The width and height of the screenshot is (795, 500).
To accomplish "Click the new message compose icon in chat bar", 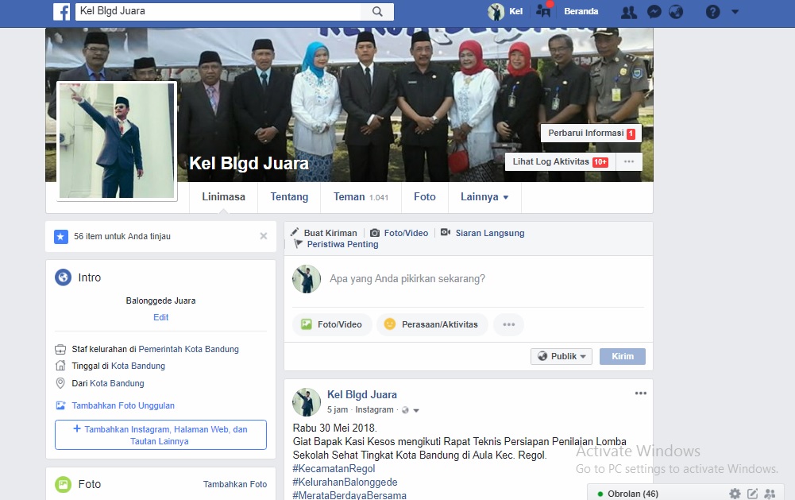I will (752, 494).
